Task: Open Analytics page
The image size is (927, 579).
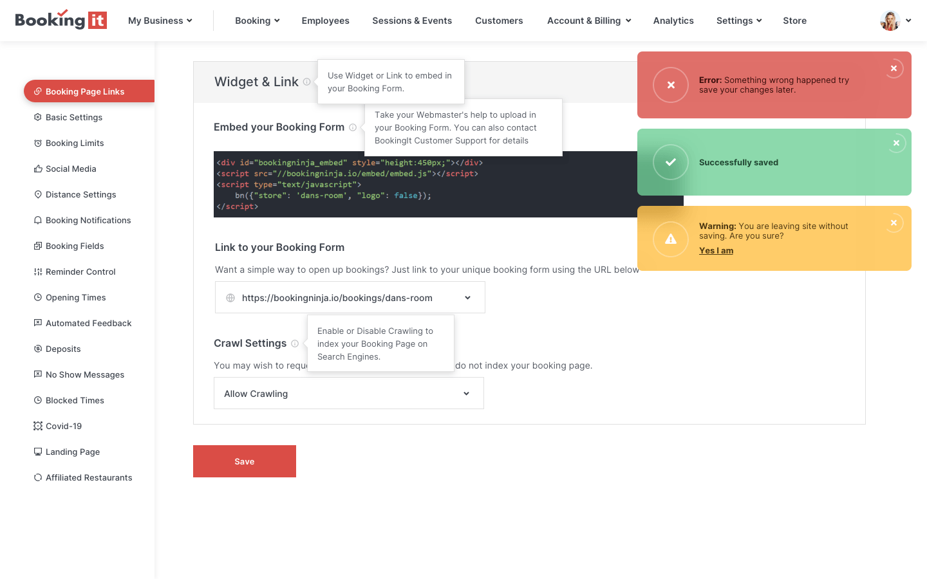Action: [x=673, y=21]
